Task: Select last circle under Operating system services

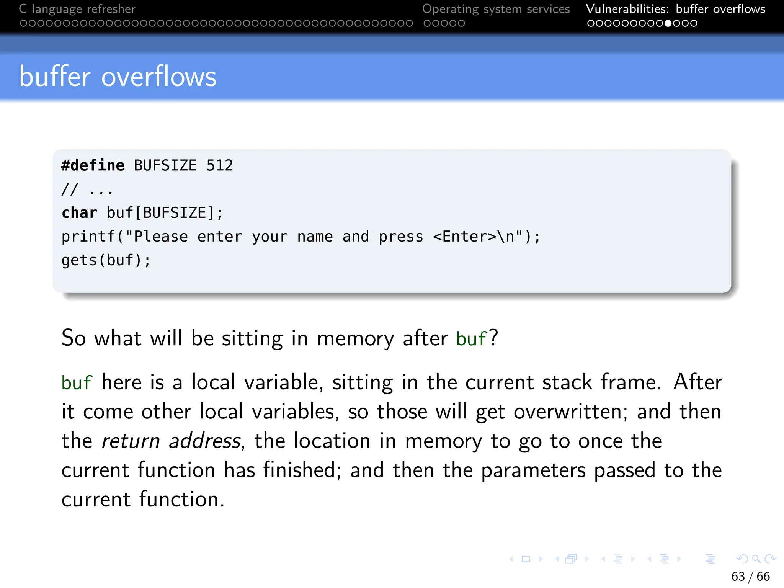Action: (461, 23)
